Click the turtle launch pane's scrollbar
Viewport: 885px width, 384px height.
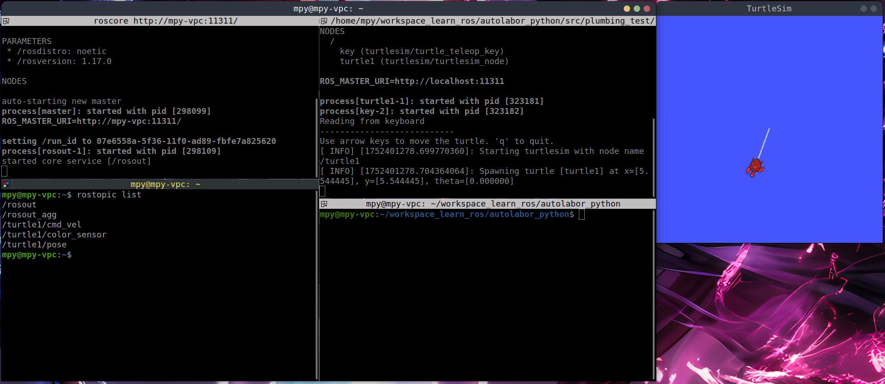click(653, 154)
